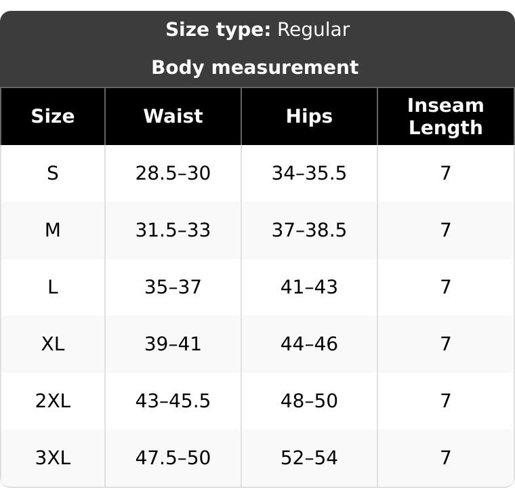Select the S size cell
The width and height of the screenshot is (515, 488).
(x=53, y=174)
